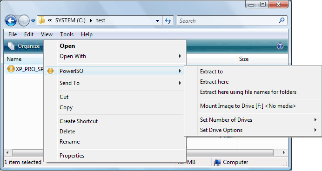This screenshot has height=171, width=322.
Task: Click inside the Search input field
Action: click(x=228, y=20)
